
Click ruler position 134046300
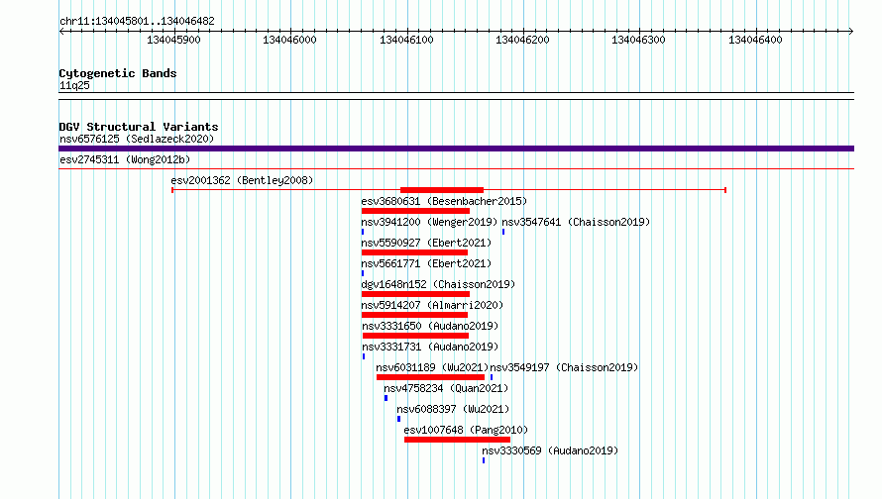(638, 40)
